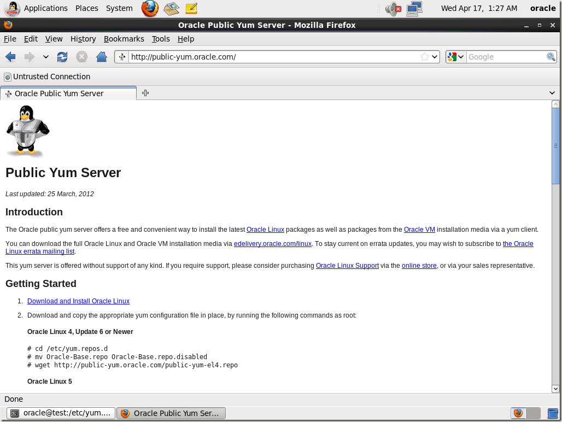Click the Forward arrow button
562x422 pixels.
tap(30, 57)
